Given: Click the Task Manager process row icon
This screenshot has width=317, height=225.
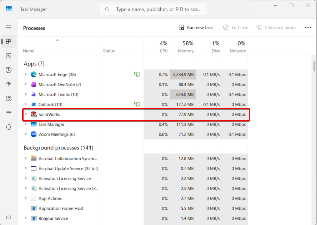Looking at the screenshot, I should tap(34, 124).
